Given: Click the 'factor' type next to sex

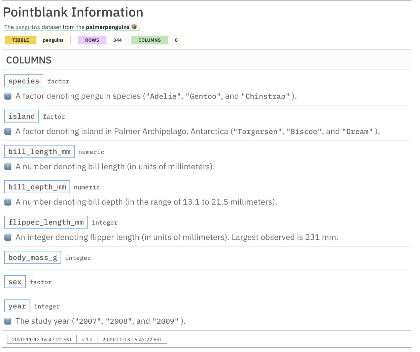Looking at the screenshot, I should pyautogui.click(x=41, y=282).
